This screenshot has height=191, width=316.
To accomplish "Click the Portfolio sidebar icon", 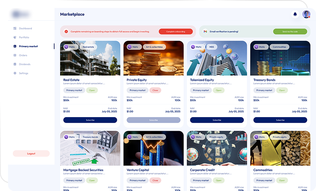I will click(x=15, y=37).
